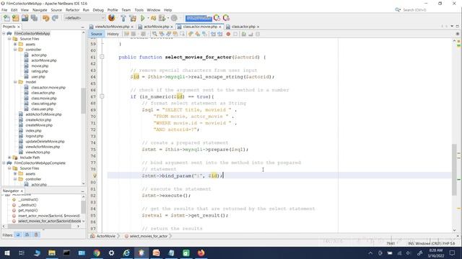462x259 pixels.
Task: Close the class.actor.movie.php tab
Action: pyautogui.click(x=220, y=27)
